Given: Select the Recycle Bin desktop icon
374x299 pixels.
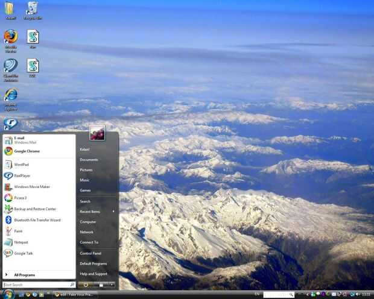Looking at the screenshot, I should click(x=33, y=11).
